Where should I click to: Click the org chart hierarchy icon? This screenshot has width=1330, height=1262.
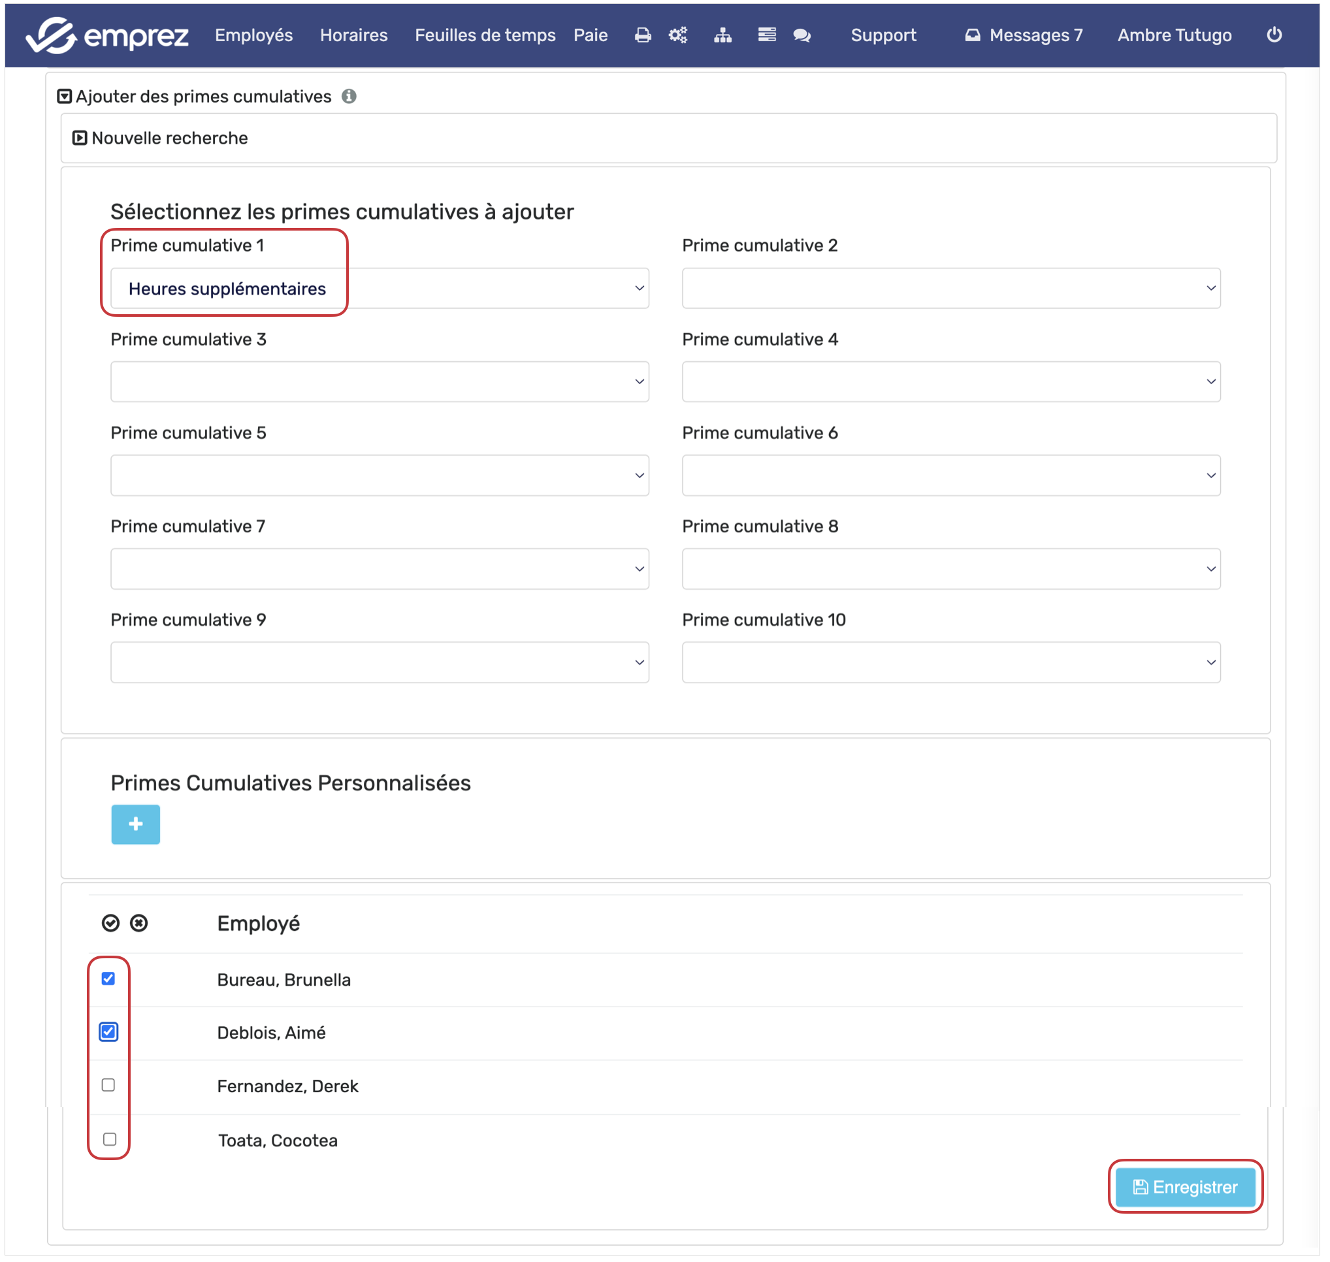tap(723, 35)
